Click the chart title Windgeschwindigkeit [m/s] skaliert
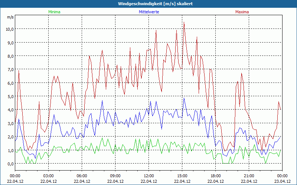297x185 pixels. pyautogui.click(x=155, y=4)
